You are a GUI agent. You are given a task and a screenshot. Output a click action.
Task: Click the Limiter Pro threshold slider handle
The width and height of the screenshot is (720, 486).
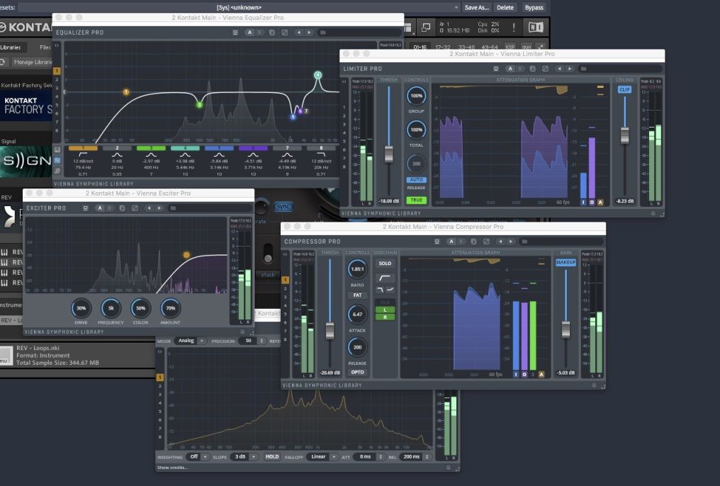click(388, 154)
